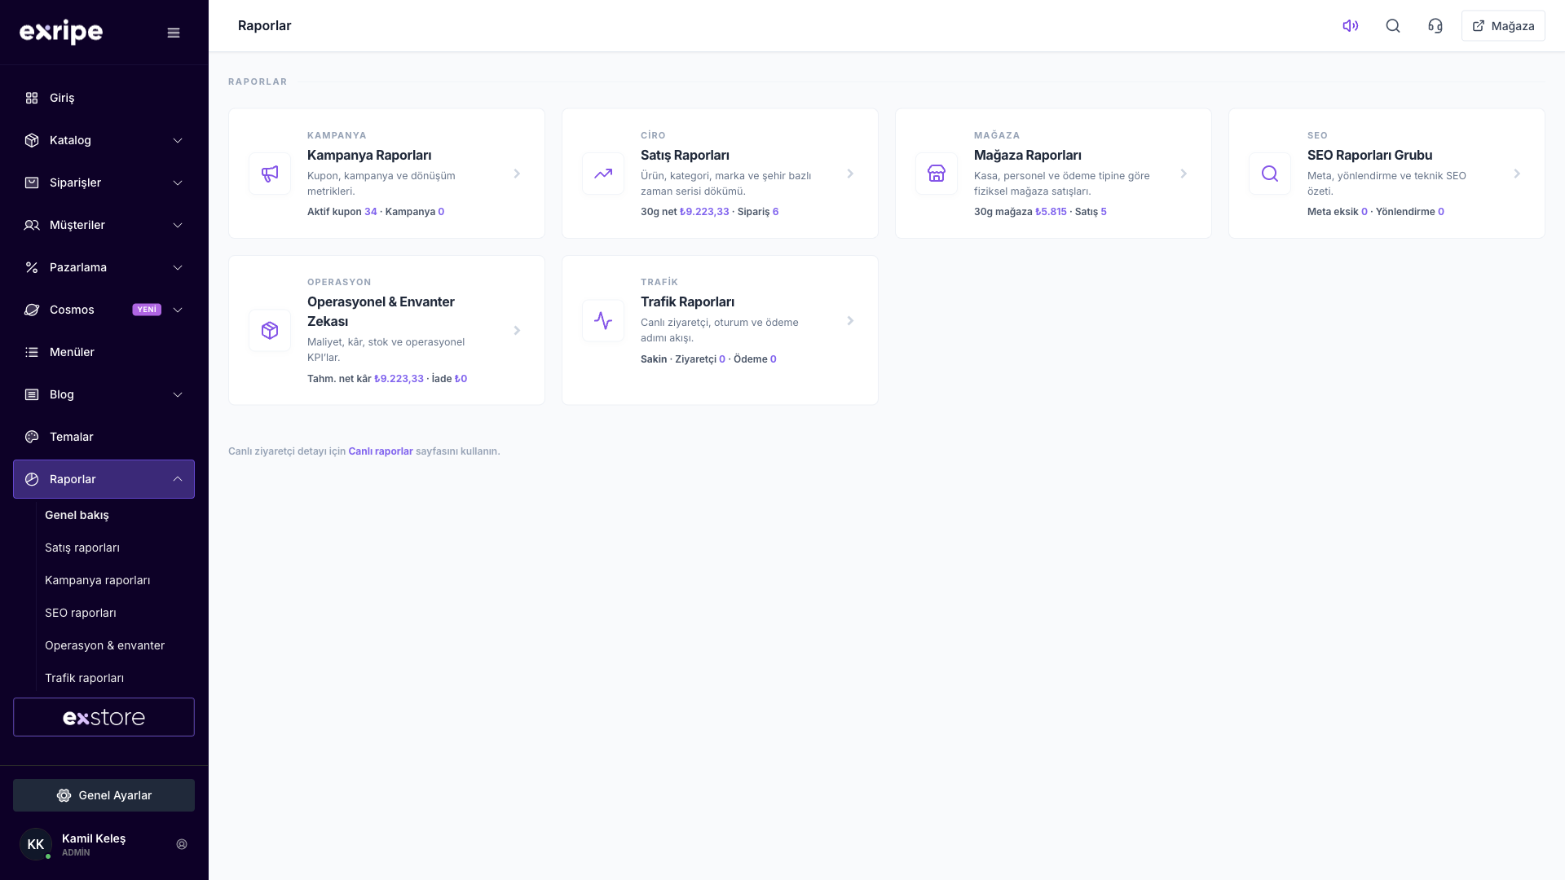Viewport: 1565px width, 880px height.
Task: Open Satış Raporları via its arrow
Action: (x=850, y=174)
